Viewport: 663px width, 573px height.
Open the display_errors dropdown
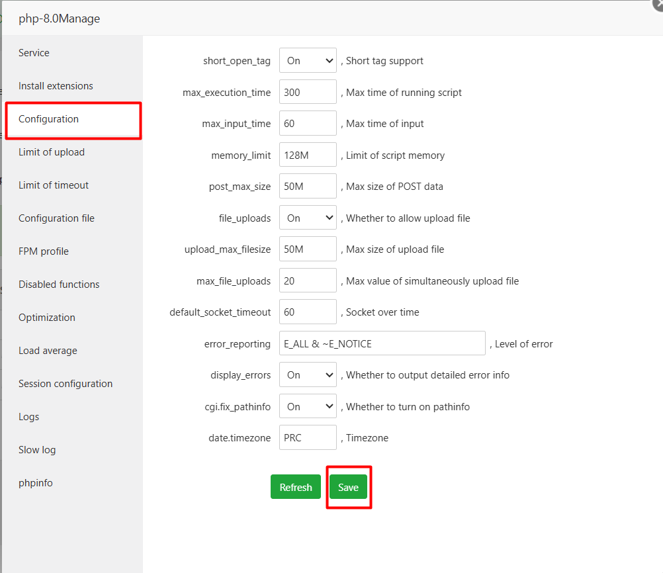[308, 375]
